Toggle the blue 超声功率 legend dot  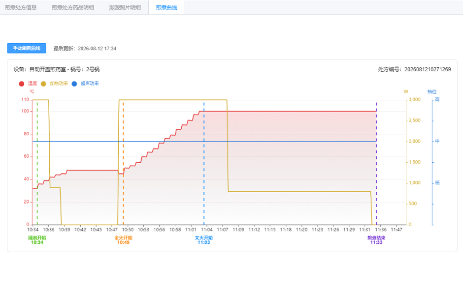coord(74,84)
